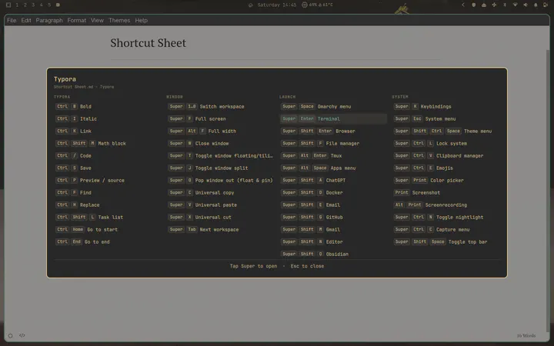Open the Paragraph menu
This screenshot has height=346, width=554.
point(49,21)
